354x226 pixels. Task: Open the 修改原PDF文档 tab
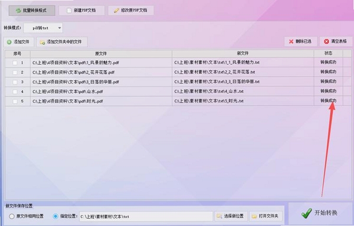point(131,11)
